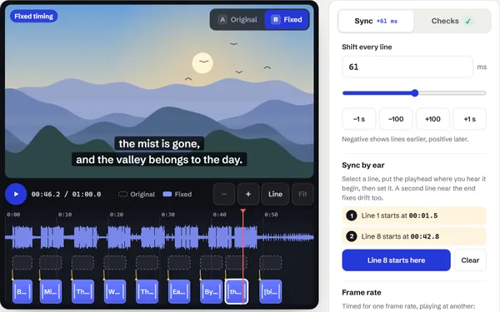Select the 'By...' subtitle block on timeline
The width and height of the screenshot is (500, 312).
point(211,291)
